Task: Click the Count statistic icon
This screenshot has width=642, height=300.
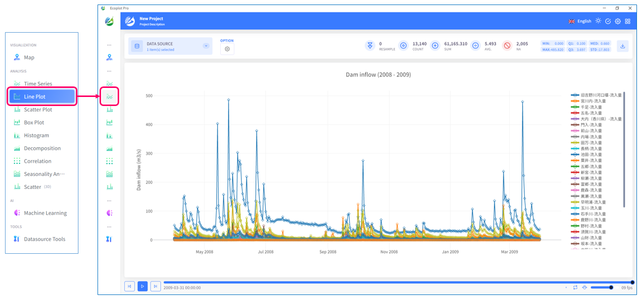Action: 403,46
